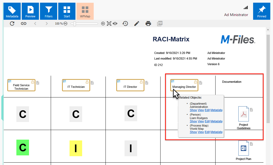Refresh the diagram view
Screen dimensions: 273x165
tap(12, 23)
